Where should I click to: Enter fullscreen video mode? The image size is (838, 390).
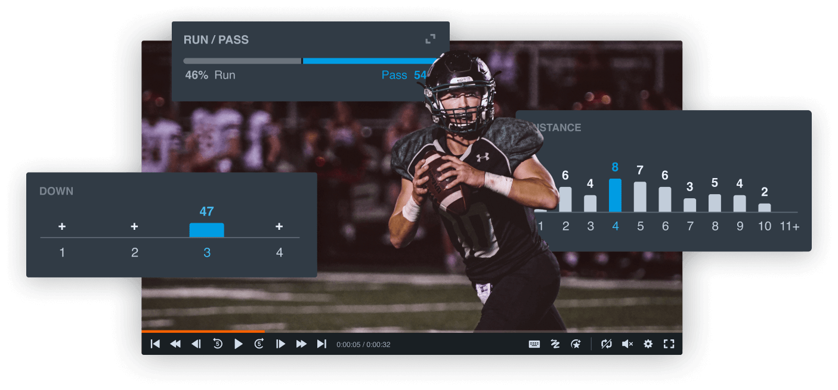click(x=669, y=344)
